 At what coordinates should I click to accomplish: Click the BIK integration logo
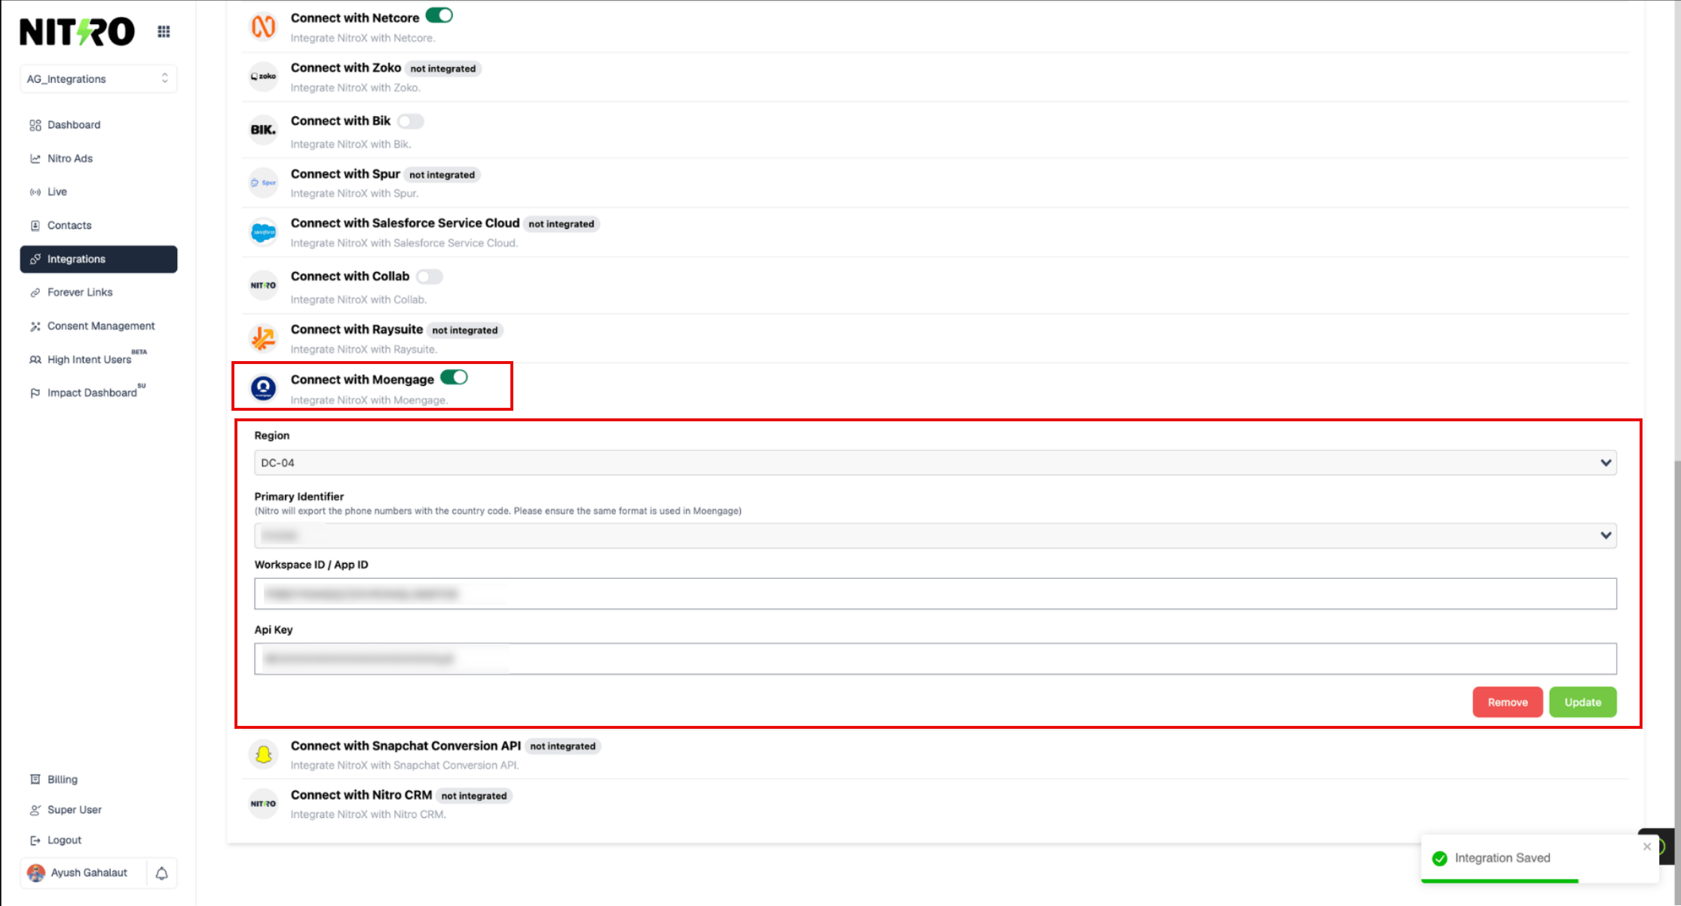263,130
